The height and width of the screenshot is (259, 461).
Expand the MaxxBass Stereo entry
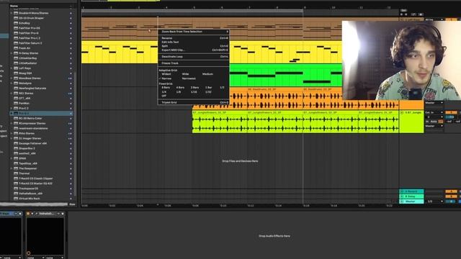coord(12,78)
